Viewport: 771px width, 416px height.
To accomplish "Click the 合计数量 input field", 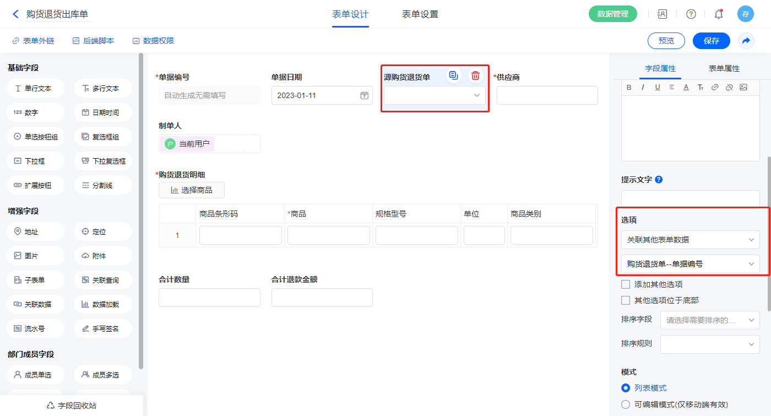I will pyautogui.click(x=209, y=298).
